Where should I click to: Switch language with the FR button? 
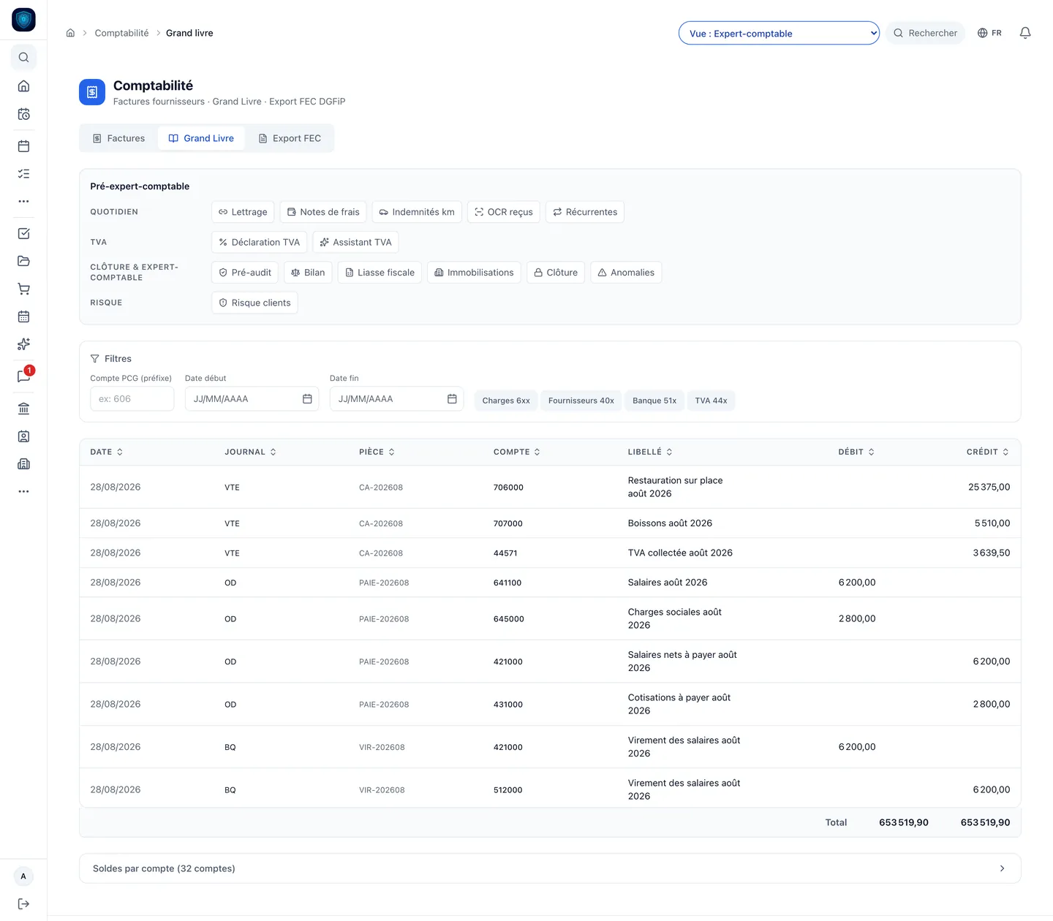989,33
